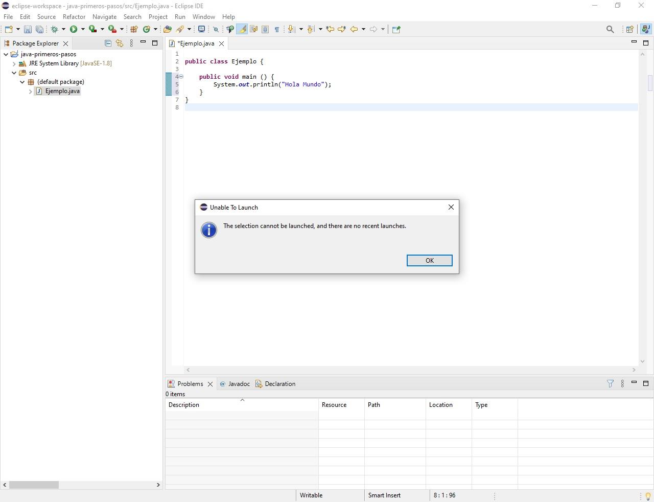Open the External Tools dropdown arrow
This screenshot has height=502, width=654.
[122, 29]
